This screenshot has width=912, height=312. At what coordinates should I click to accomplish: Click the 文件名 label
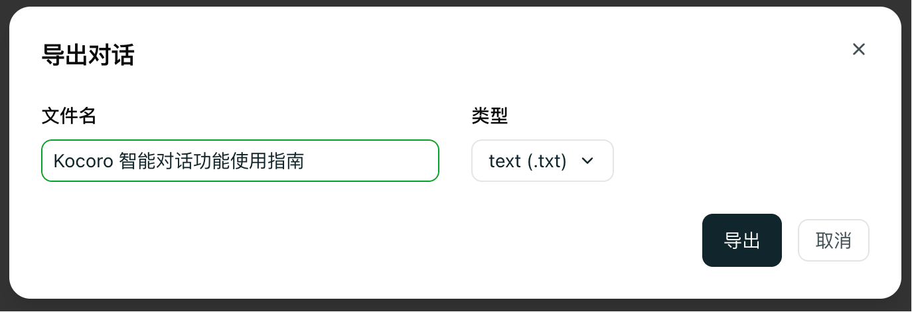pos(69,116)
